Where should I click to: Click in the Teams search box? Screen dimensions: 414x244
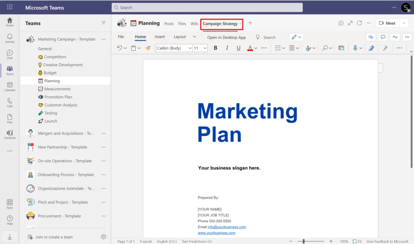[x=207, y=7]
